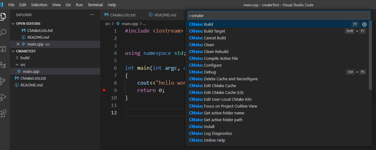Image resolution: width=376 pixels, height=150 pixels.
Task: Open the Terminal menu
Action: click(x=95, y=5)
